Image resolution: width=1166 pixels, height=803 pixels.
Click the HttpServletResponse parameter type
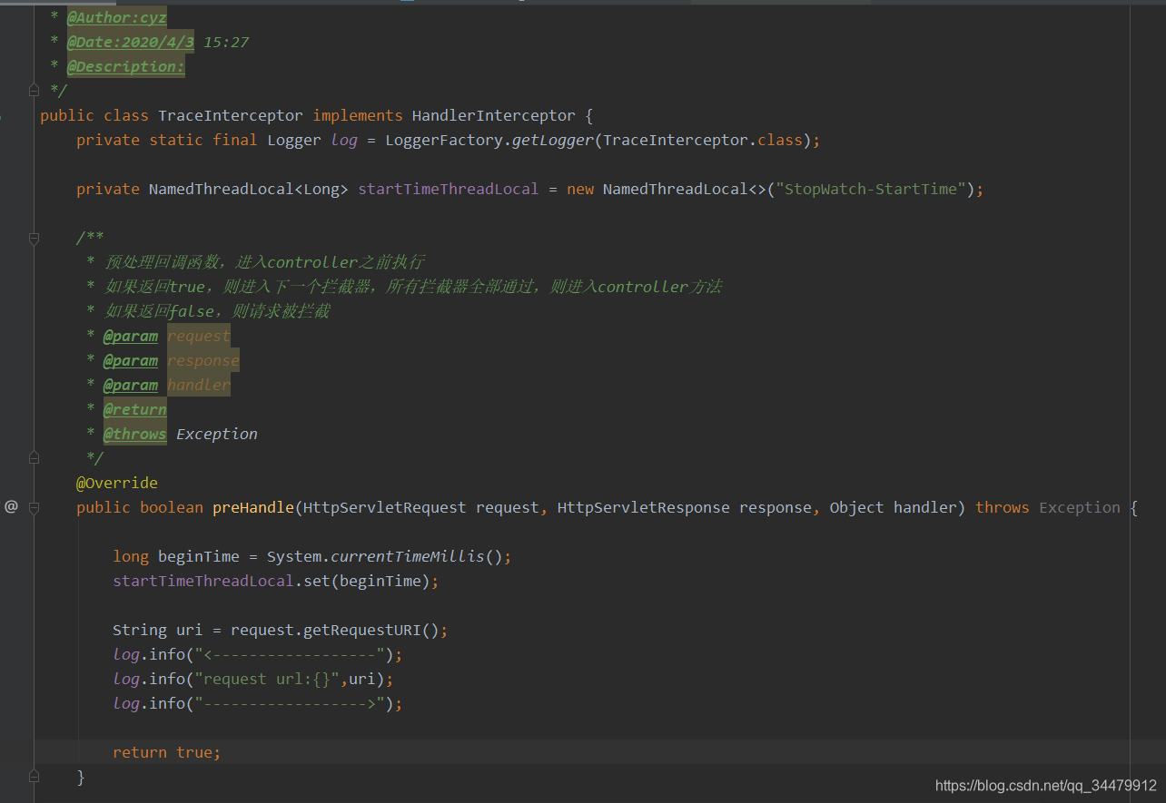click(644, 507)
